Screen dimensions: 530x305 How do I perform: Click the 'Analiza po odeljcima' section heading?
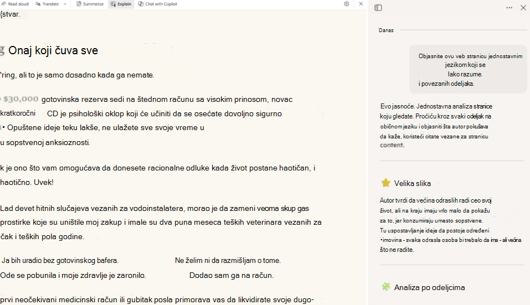pyautogui.click(x=429, y=287)
